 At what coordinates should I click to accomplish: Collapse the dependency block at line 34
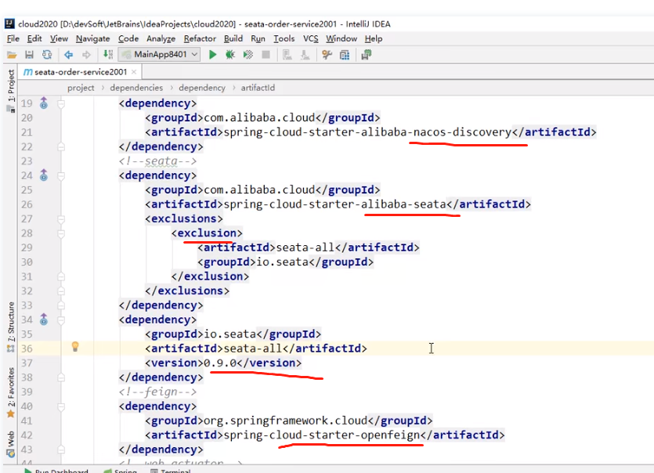click(61, 320)
